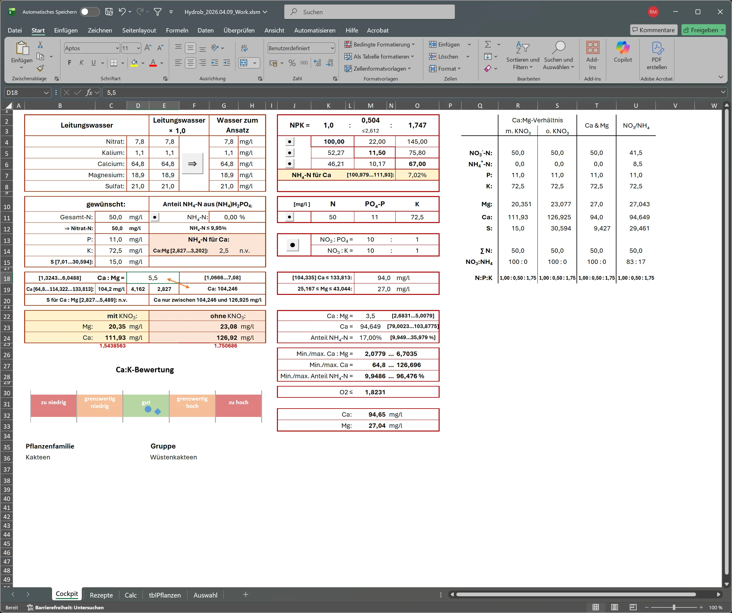732x613 pixels.
Task: Select the radio button in NPK row 100,00
Action: [290, 142]
